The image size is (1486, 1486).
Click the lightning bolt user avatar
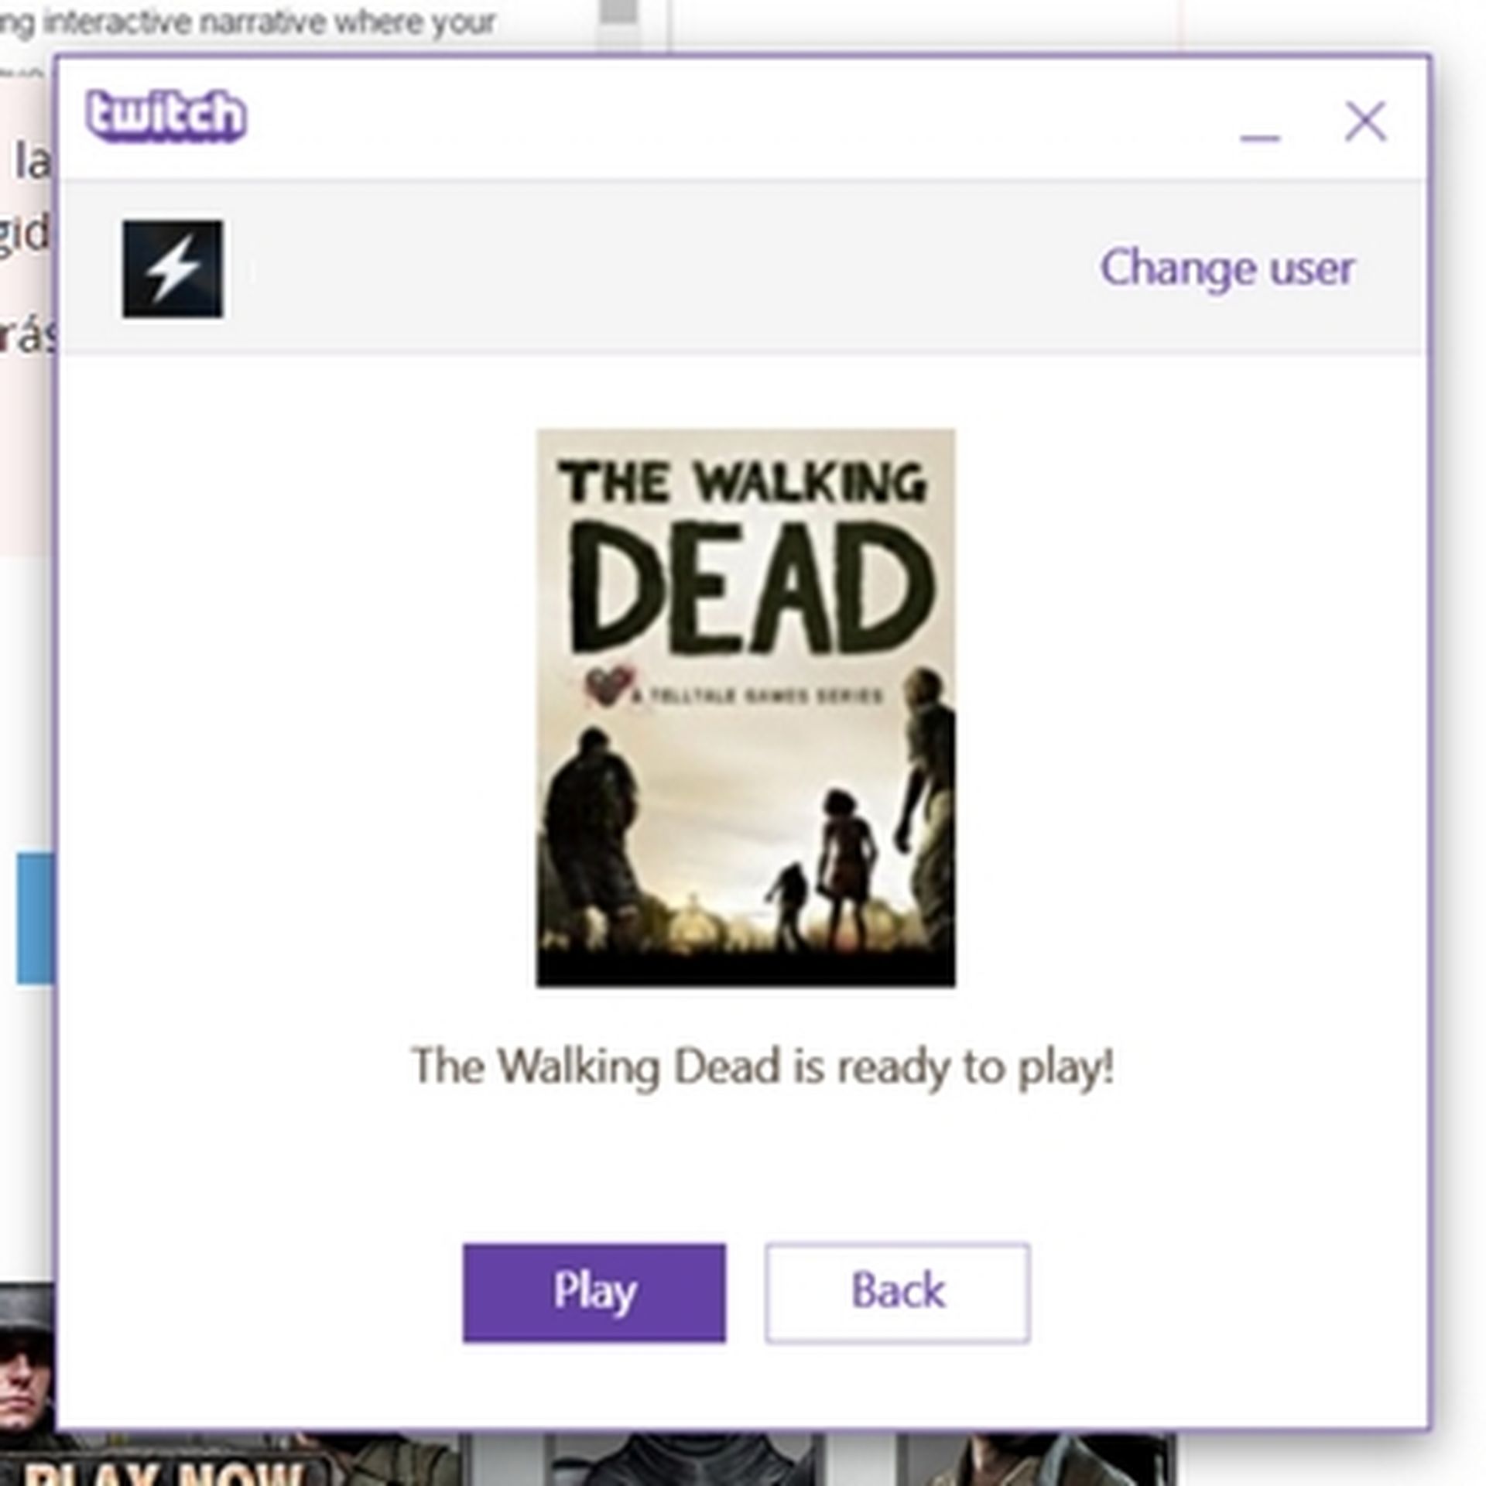tap(173, 269)
